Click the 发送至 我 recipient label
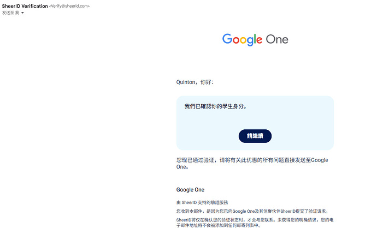This screenshot has width=377, height=228. click(10, 13)
